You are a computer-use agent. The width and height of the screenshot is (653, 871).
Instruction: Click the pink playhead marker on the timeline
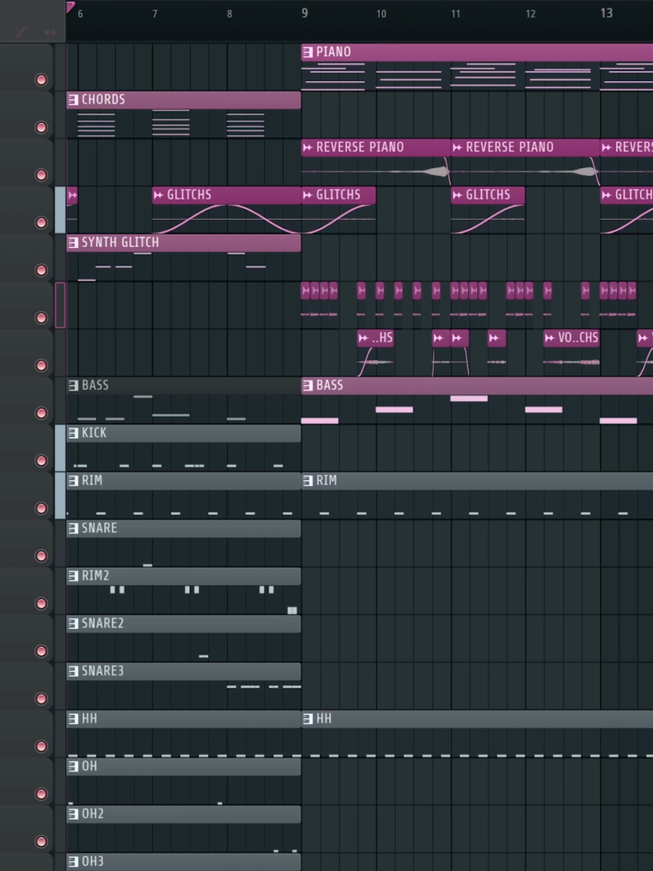[x=70, y=7]
